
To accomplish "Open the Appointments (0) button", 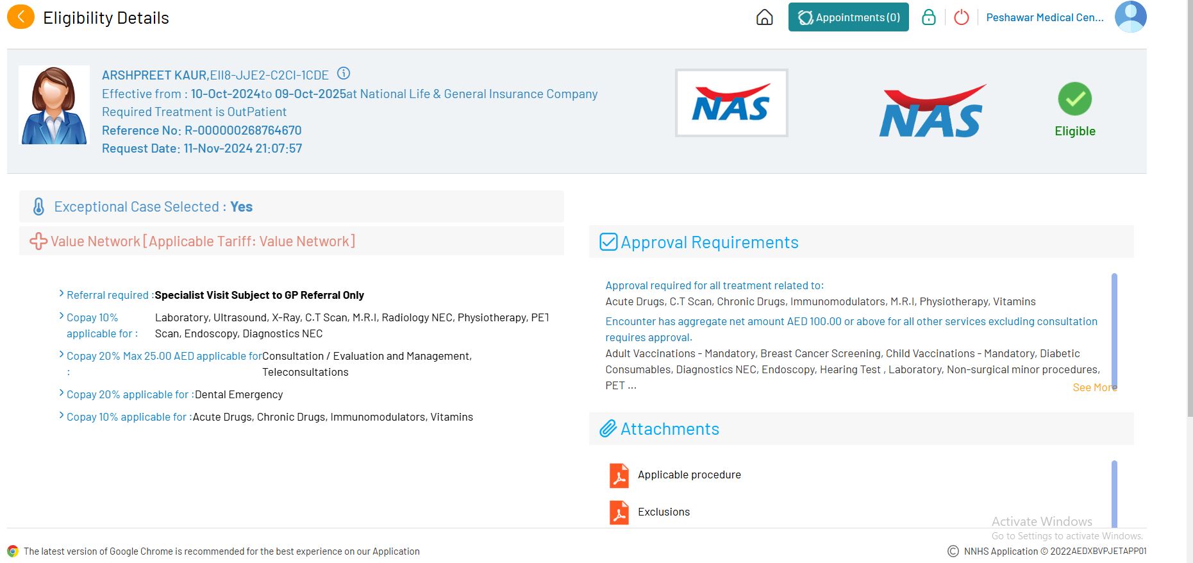I will [x=848, y=17].
